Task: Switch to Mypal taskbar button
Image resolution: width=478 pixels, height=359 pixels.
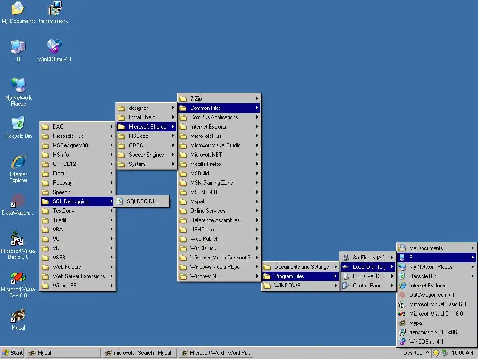Action: coord(63,353)
